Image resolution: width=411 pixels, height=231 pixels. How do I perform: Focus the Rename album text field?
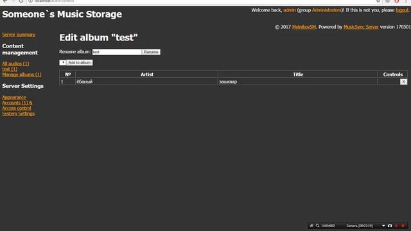[x=117, y=52]
